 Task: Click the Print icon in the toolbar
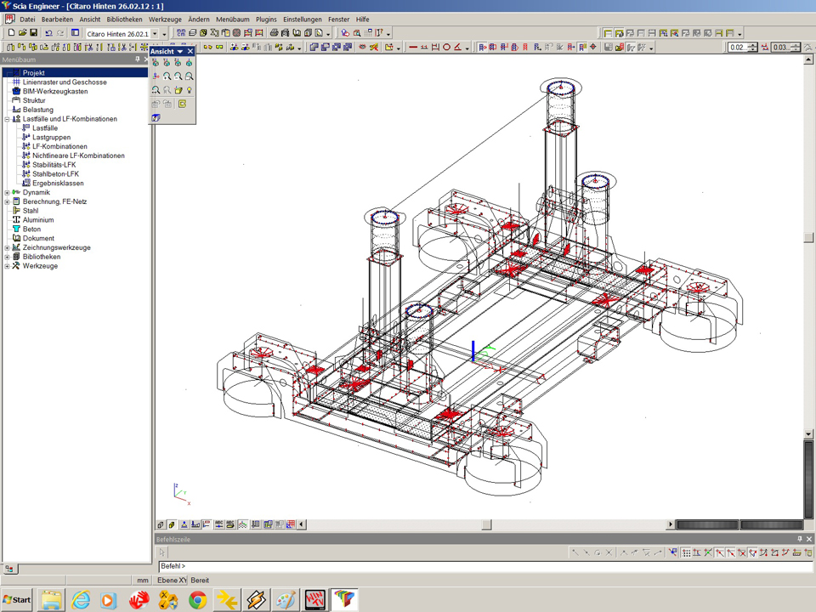click(274, 33)
